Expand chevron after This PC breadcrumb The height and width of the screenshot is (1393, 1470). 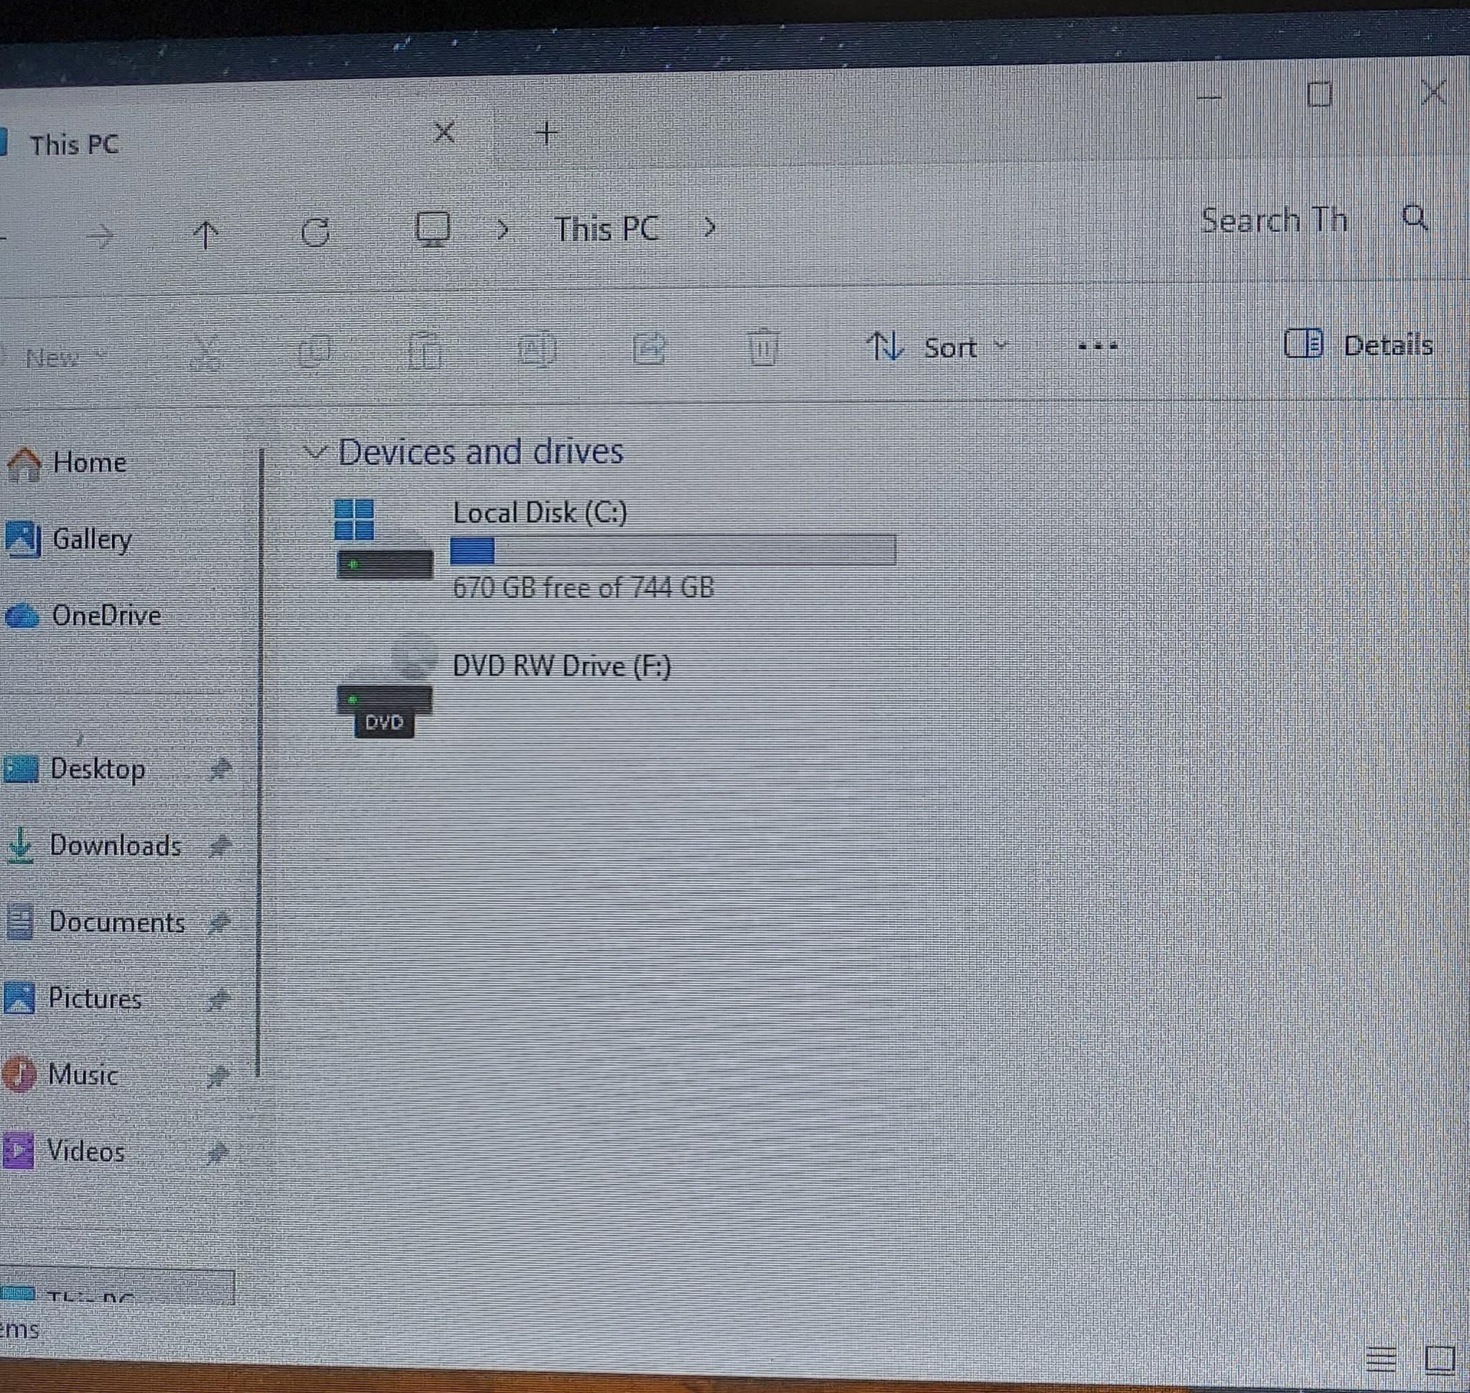[x=710, y=227]
